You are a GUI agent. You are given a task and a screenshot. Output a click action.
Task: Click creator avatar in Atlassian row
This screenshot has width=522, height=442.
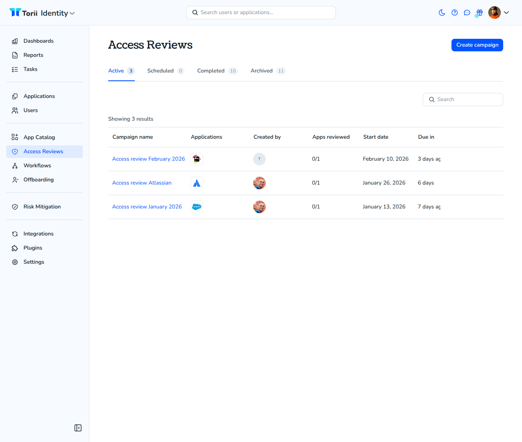(x=259, y=183)
